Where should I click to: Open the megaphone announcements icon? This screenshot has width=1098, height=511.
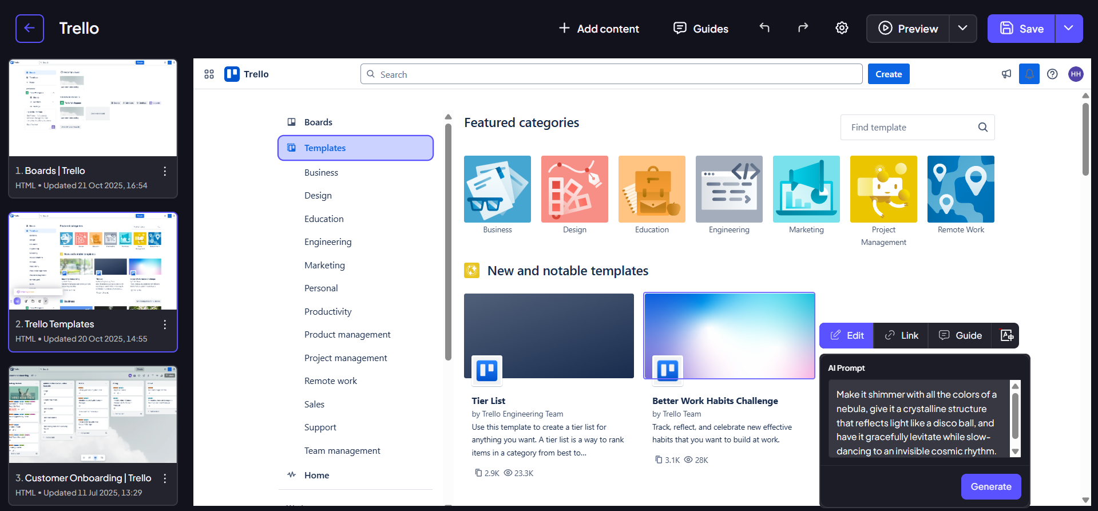[1006, 74]
